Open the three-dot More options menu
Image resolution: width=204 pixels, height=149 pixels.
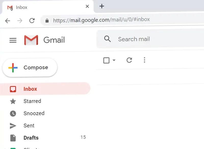(x=144, y=60)
